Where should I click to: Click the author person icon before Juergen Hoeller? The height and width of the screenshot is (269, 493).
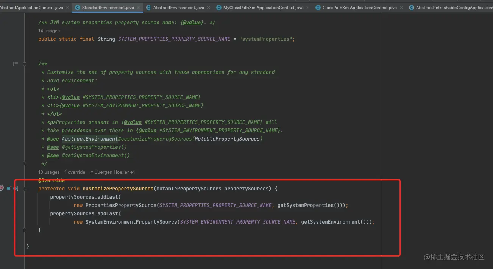(92, 172)
